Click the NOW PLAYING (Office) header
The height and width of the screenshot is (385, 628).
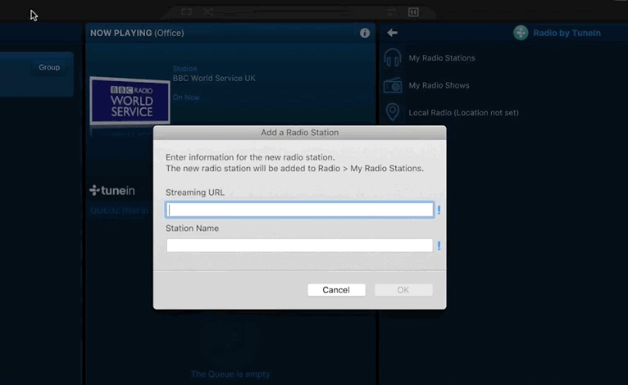click(x=137, y=33)
